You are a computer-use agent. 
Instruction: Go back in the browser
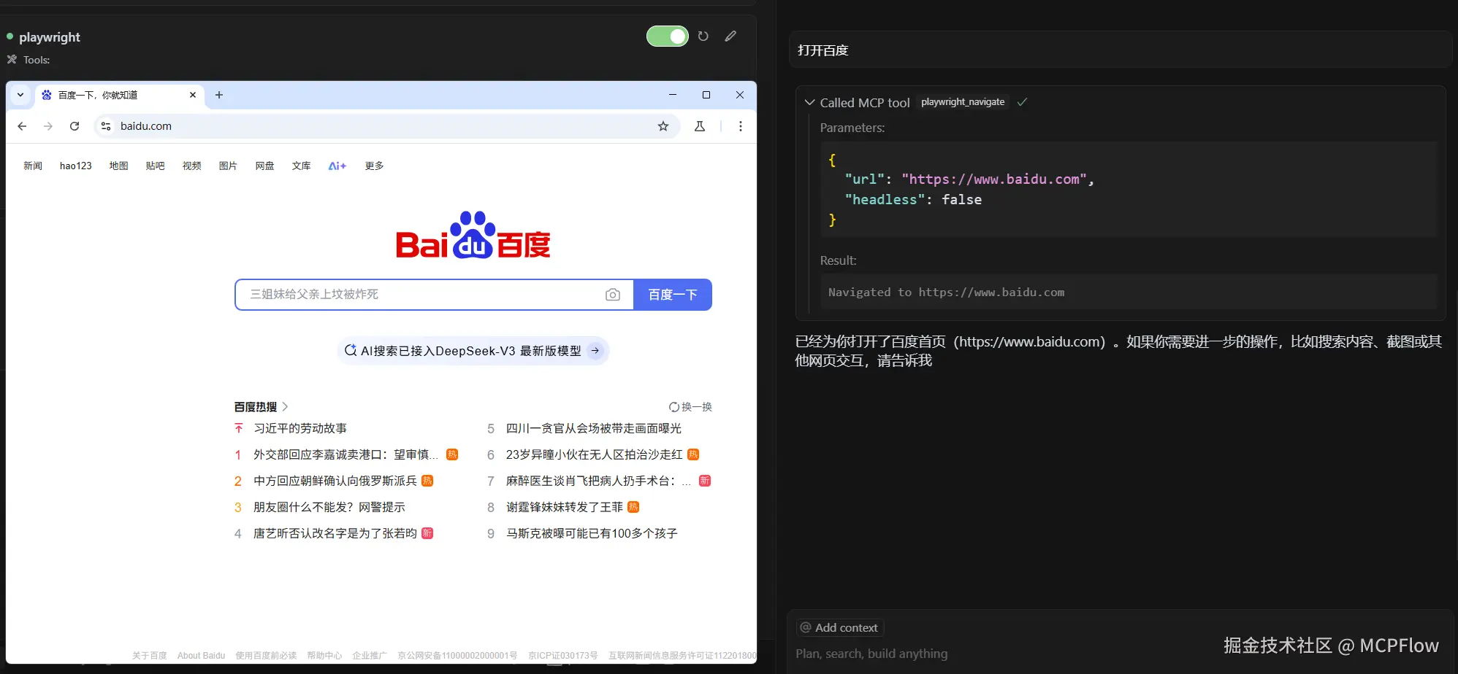[22, 126]
